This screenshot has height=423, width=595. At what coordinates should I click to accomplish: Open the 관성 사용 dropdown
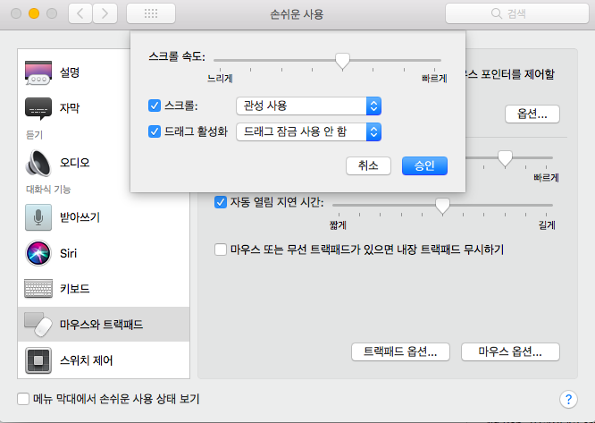pyautogui.click(x=307, y=106)
